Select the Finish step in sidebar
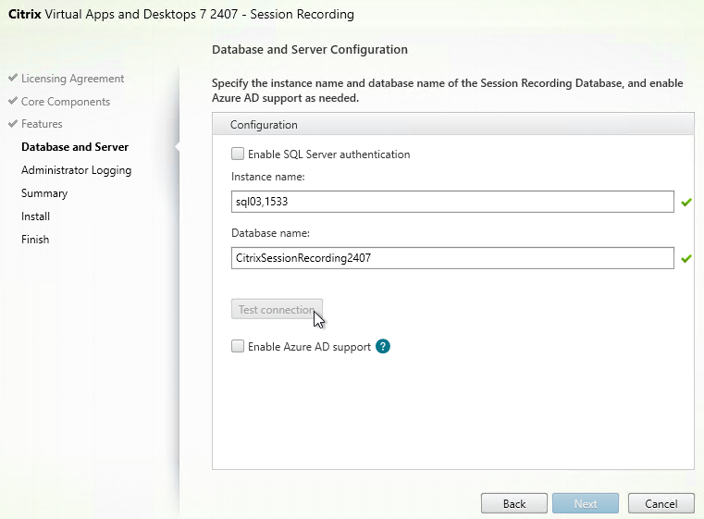Screen dimensions: 704x519 pos(35,240)
